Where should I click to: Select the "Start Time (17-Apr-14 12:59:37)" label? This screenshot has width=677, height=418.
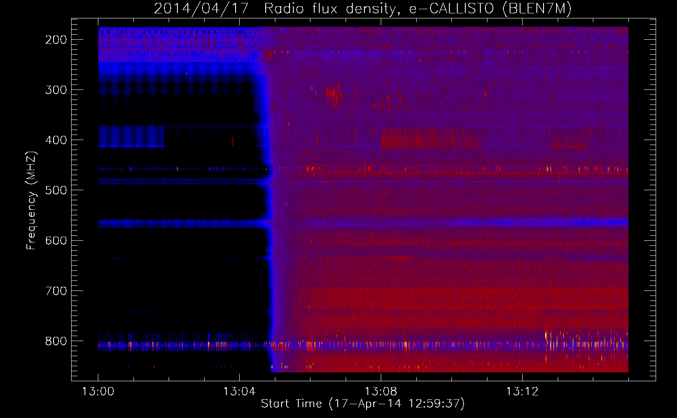tap(363, 404)
